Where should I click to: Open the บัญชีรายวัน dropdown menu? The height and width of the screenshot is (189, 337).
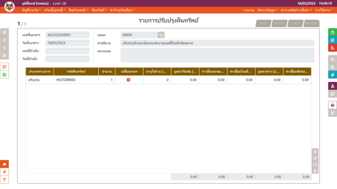coord(31,10)
